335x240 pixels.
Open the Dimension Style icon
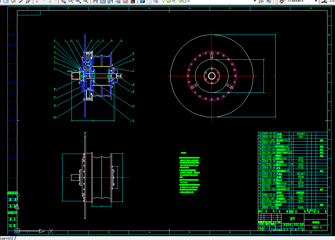point(324,1)
